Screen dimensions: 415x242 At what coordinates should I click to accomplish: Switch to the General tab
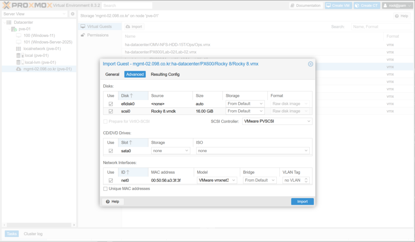point(112,74)
